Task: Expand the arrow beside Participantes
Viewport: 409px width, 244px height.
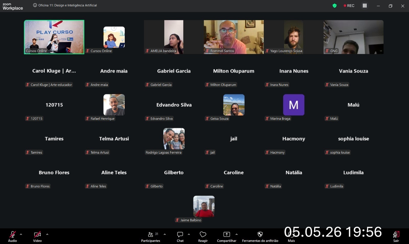Action: (165, 234)
